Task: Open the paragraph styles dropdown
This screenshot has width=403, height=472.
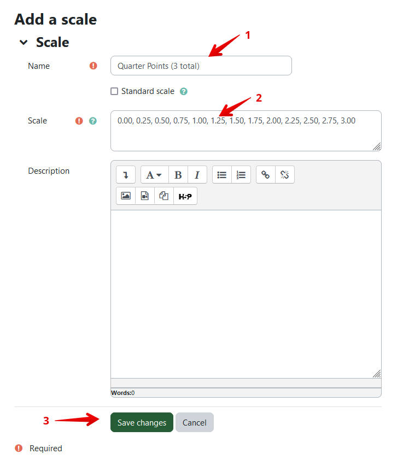Action: (155, 175)
